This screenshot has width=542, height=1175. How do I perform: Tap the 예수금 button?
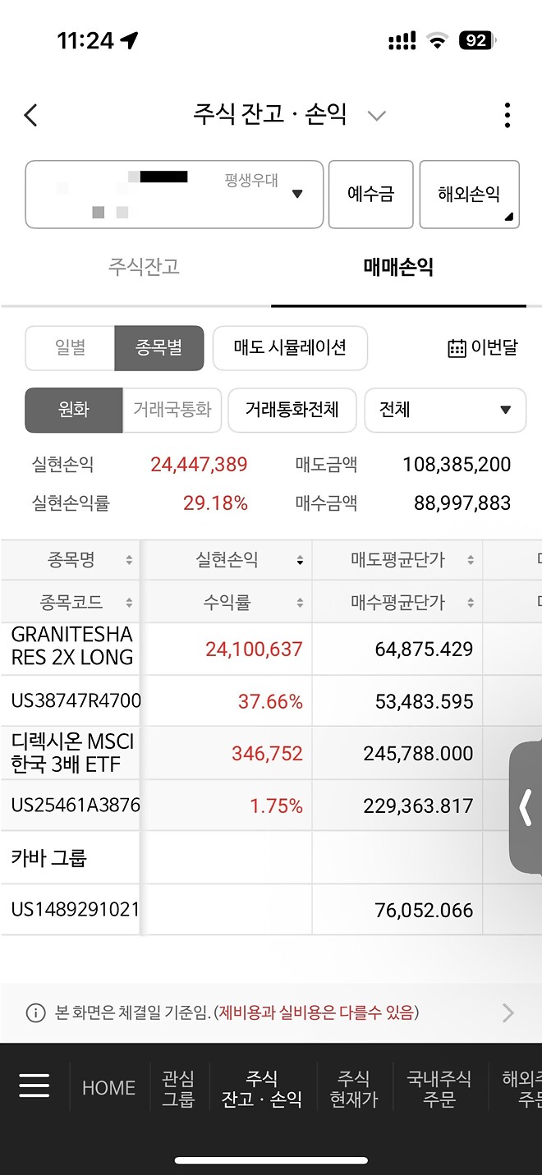click(370, 194)
